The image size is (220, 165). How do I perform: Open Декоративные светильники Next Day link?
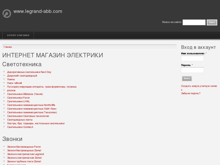tap(29, 72)
